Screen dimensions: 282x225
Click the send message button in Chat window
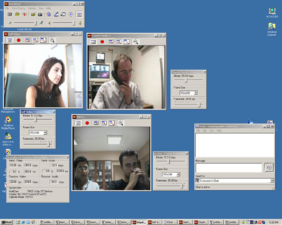coord(269,167)
